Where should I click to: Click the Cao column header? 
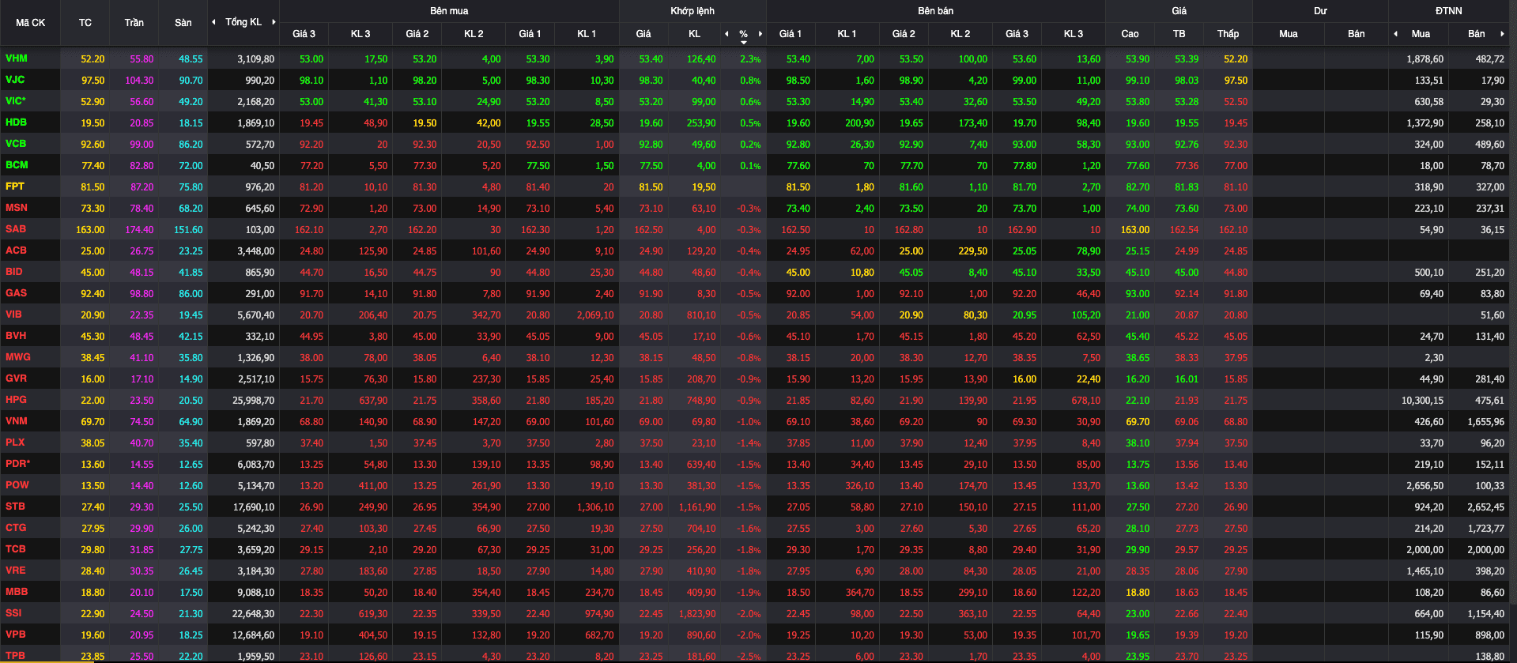tap(1130, 34)
